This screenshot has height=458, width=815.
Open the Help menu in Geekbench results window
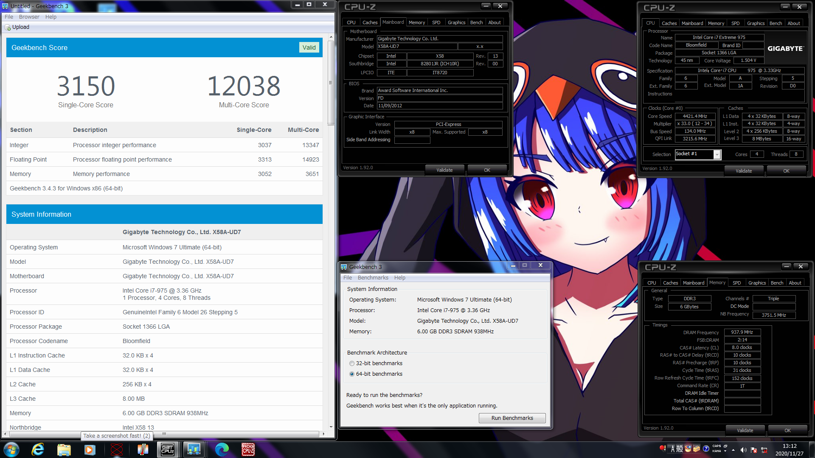pos(51,17)
